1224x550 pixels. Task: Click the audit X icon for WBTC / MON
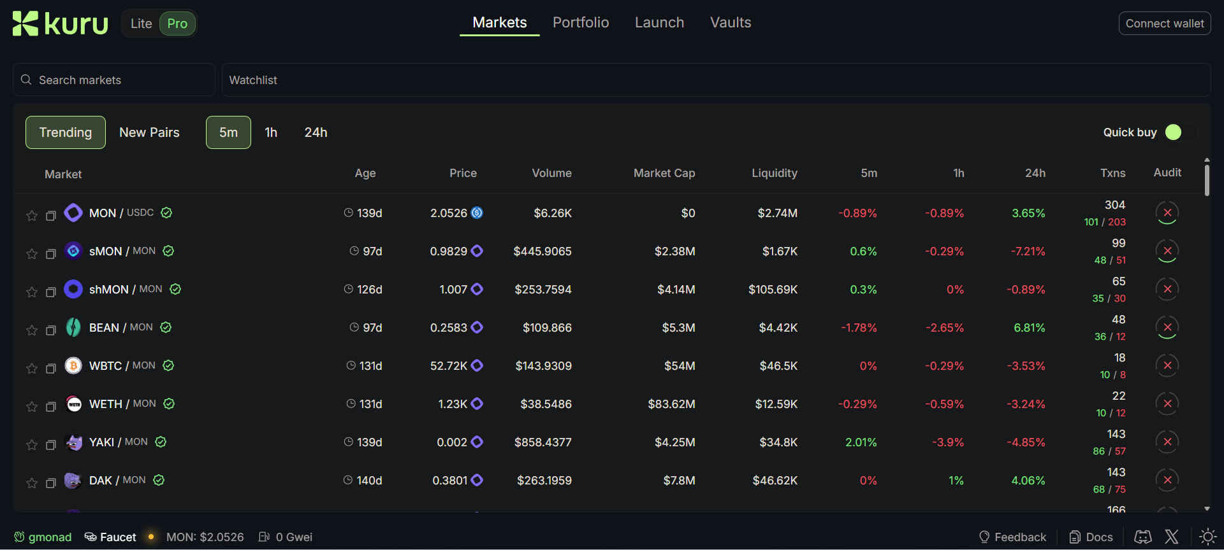1167,365
